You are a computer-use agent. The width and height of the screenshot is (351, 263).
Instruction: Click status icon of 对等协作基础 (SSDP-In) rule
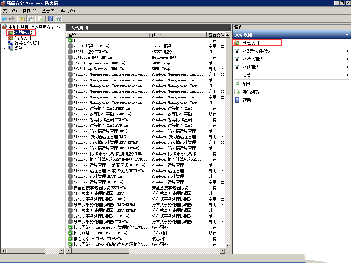click(70, 114)
